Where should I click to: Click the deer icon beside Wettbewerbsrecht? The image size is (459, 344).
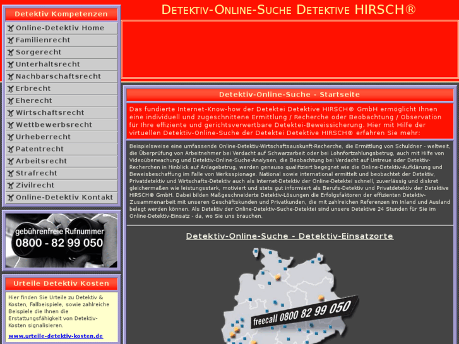[11, 125]
